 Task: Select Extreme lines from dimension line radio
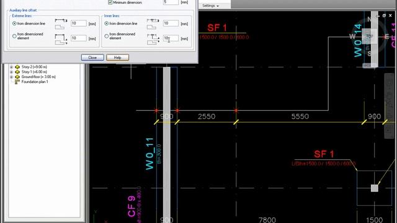(14, 24)
